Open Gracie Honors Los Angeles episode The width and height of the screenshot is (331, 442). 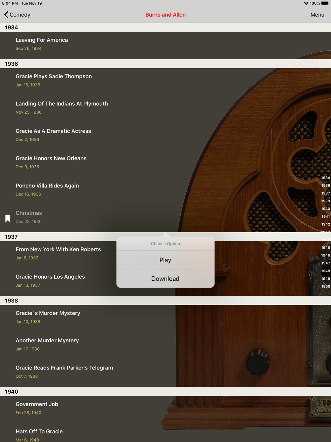pyautogui.click(x=58, y=282)
